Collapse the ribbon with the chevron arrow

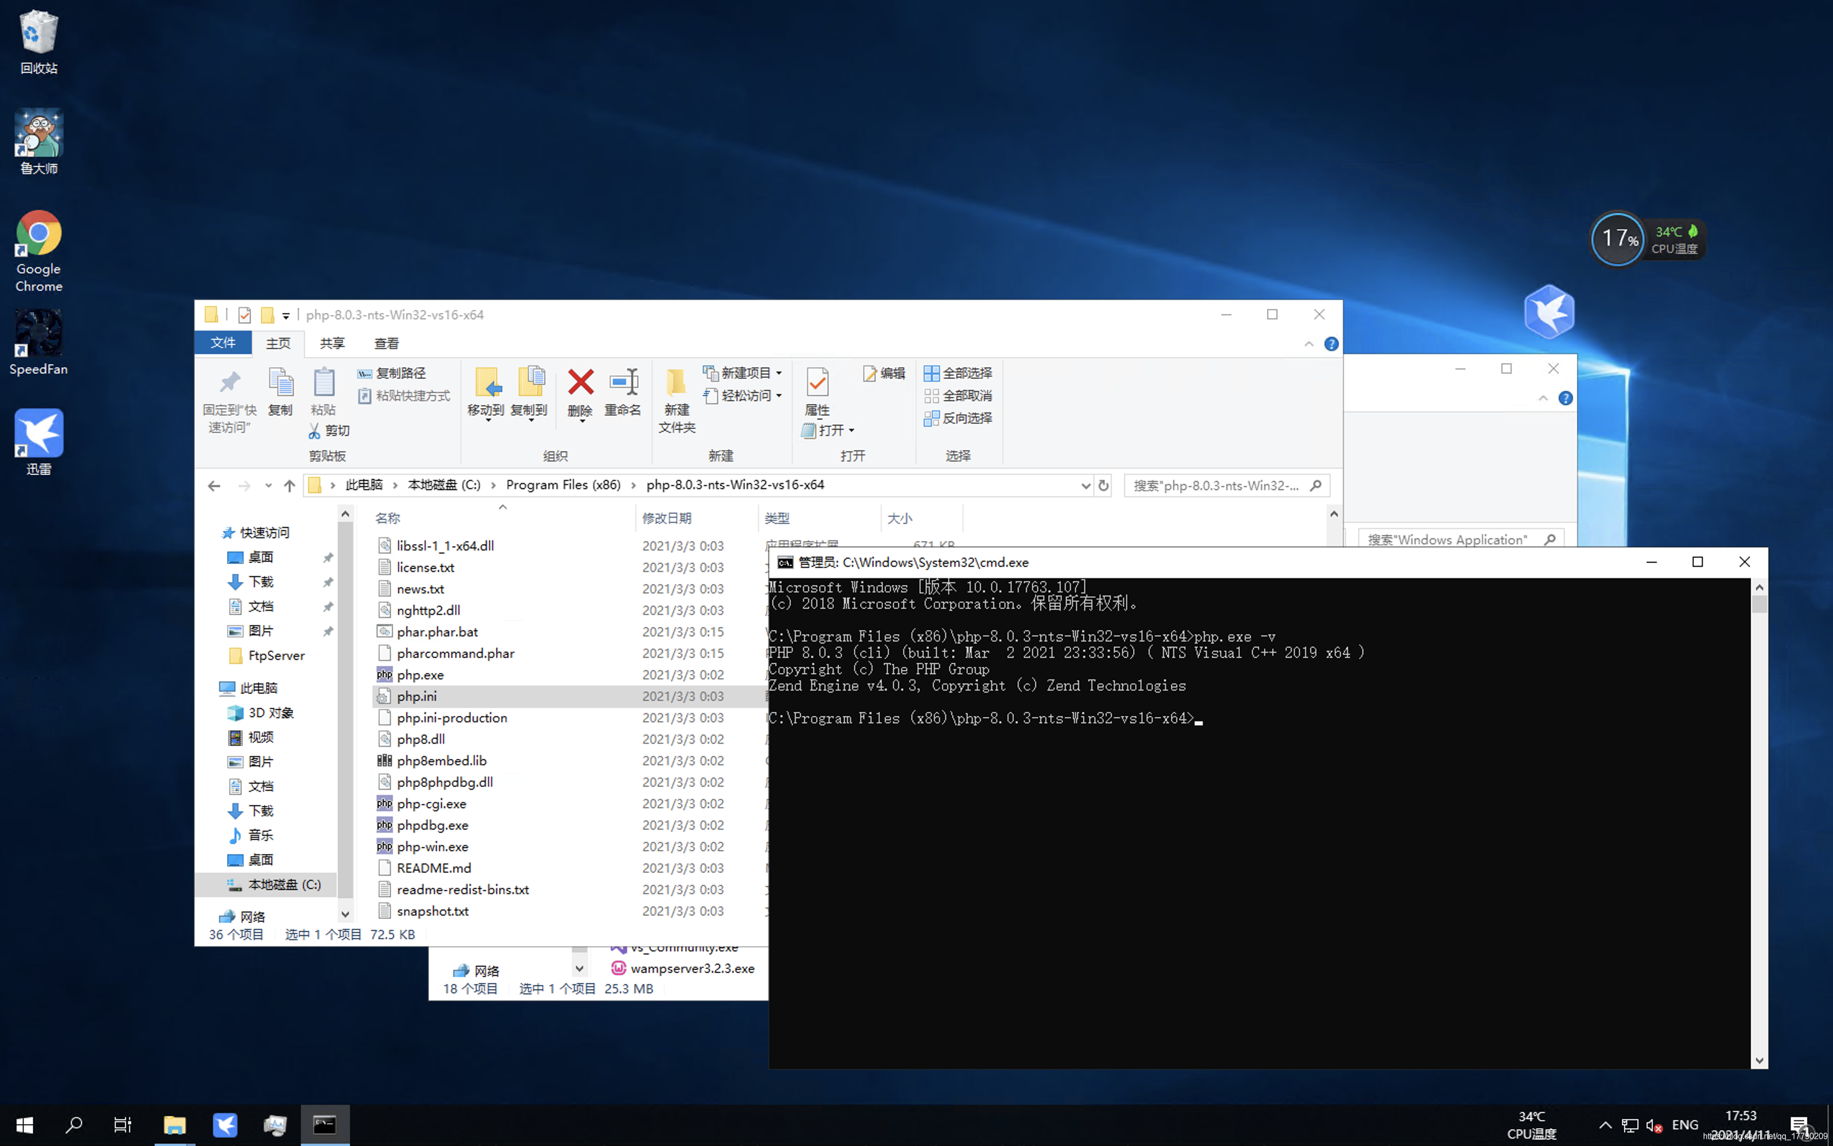point(1309,344)
